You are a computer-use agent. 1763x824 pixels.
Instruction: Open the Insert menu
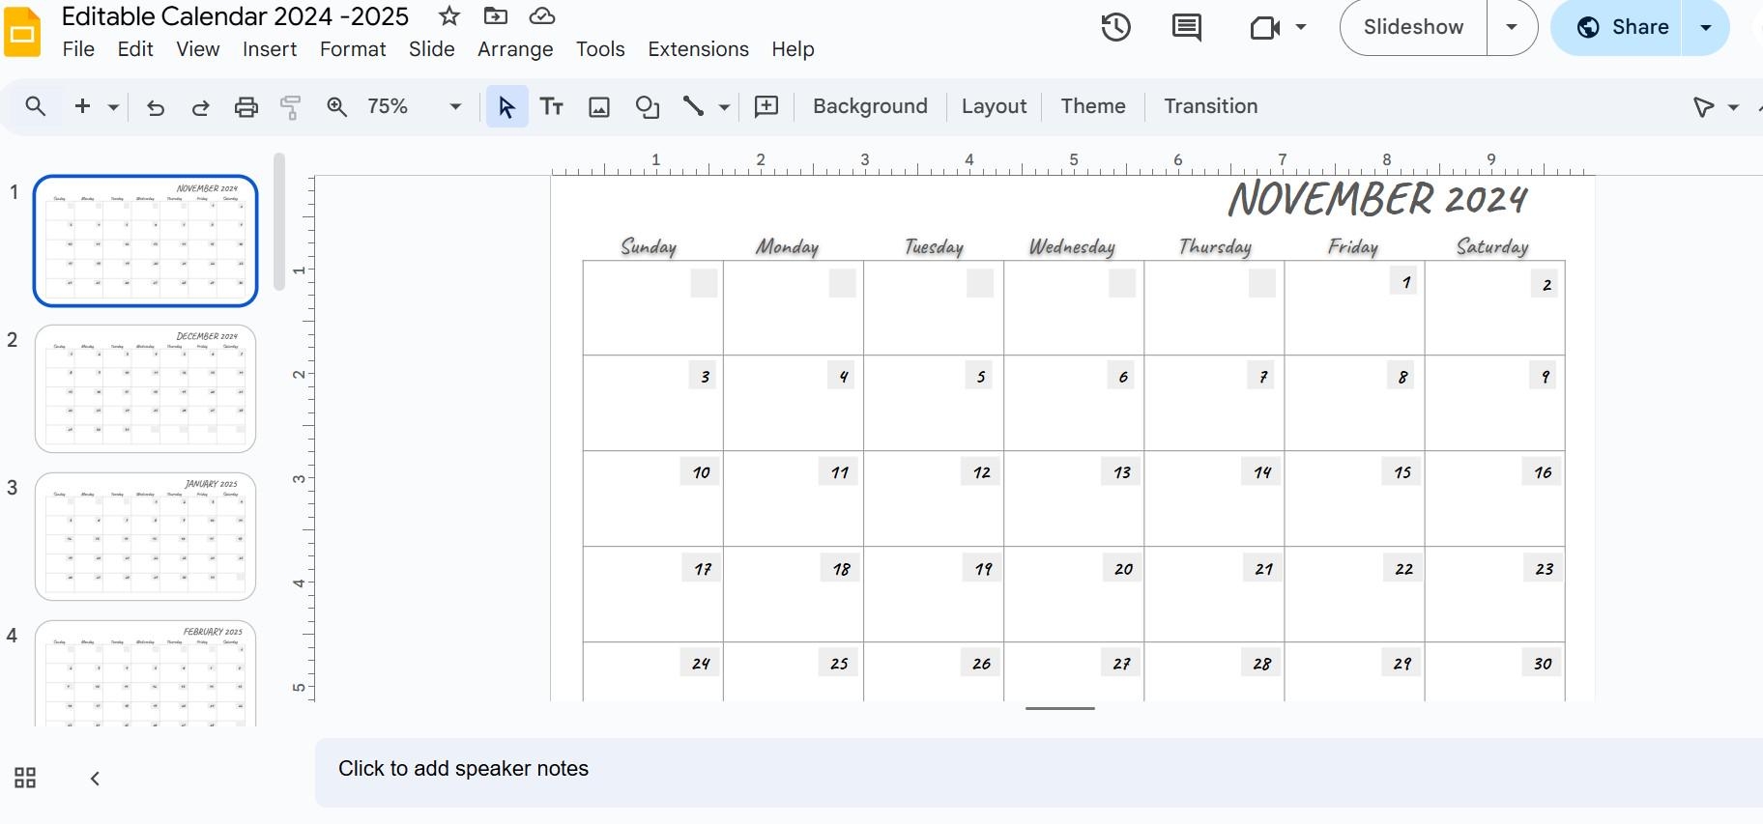pos(269,49)
